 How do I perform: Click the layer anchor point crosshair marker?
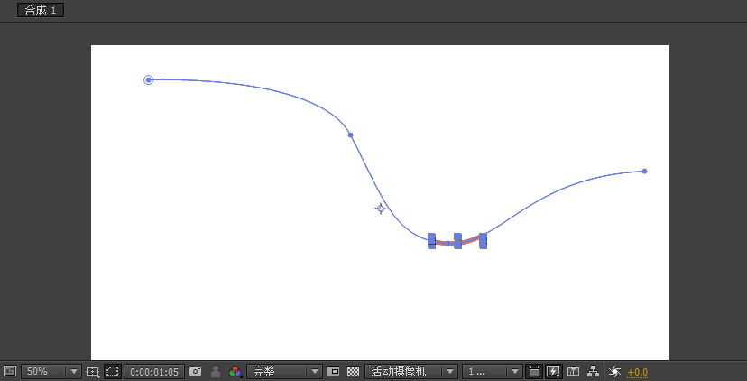[380, 209]
